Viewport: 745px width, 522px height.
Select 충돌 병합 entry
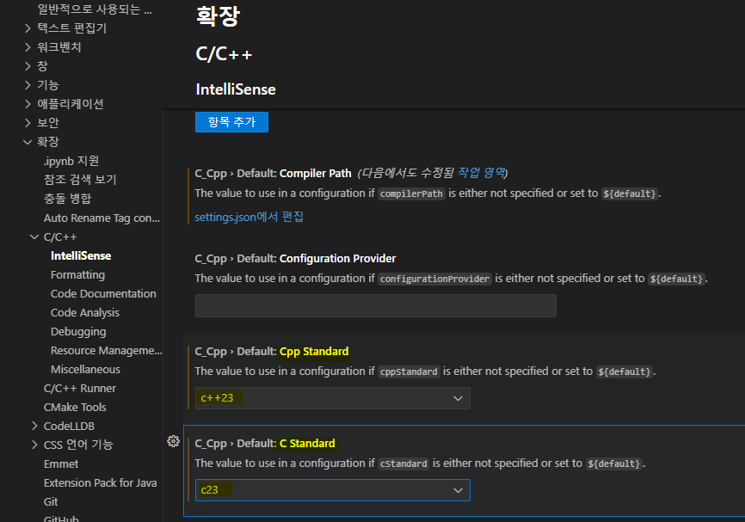pyautogui.click(x=67, y=199)
